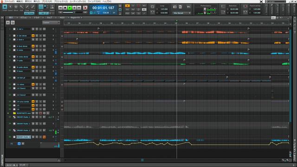Open the Track View クリップ dropdown menu
Viewport: 297px width, 167px height.
tap(50, 18)
